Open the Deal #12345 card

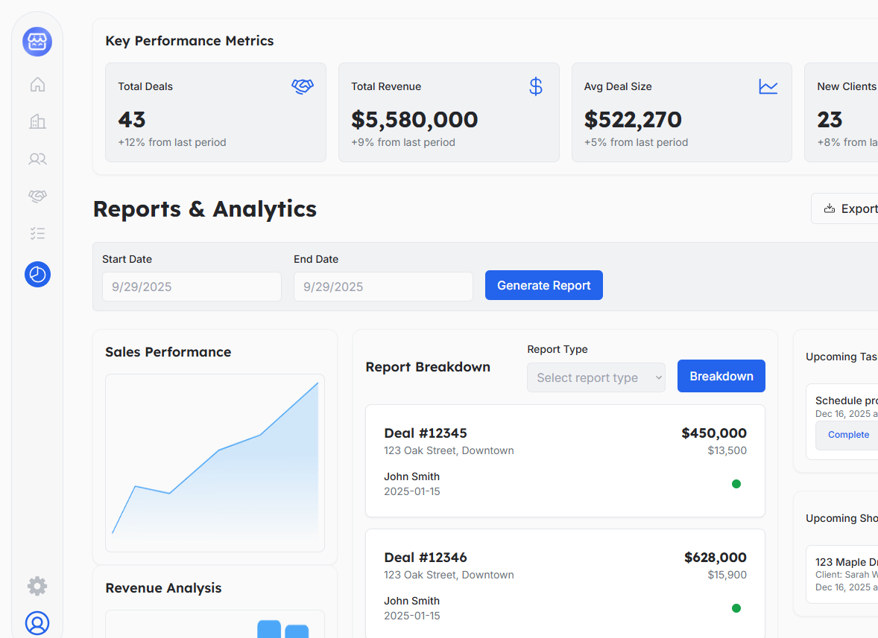[564, 461]
